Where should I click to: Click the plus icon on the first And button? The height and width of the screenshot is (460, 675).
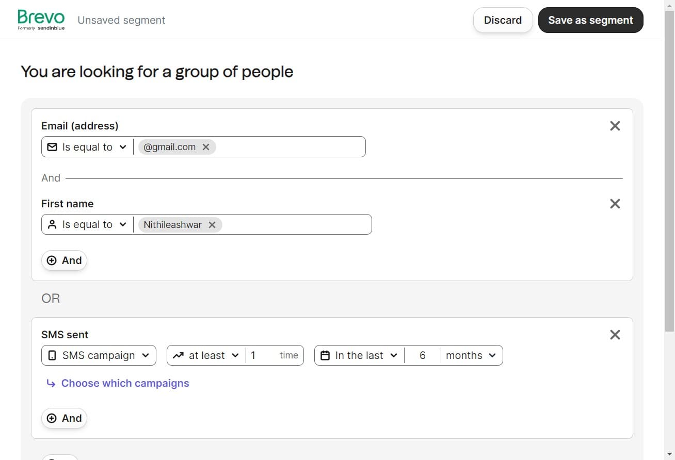pos(52,260)
